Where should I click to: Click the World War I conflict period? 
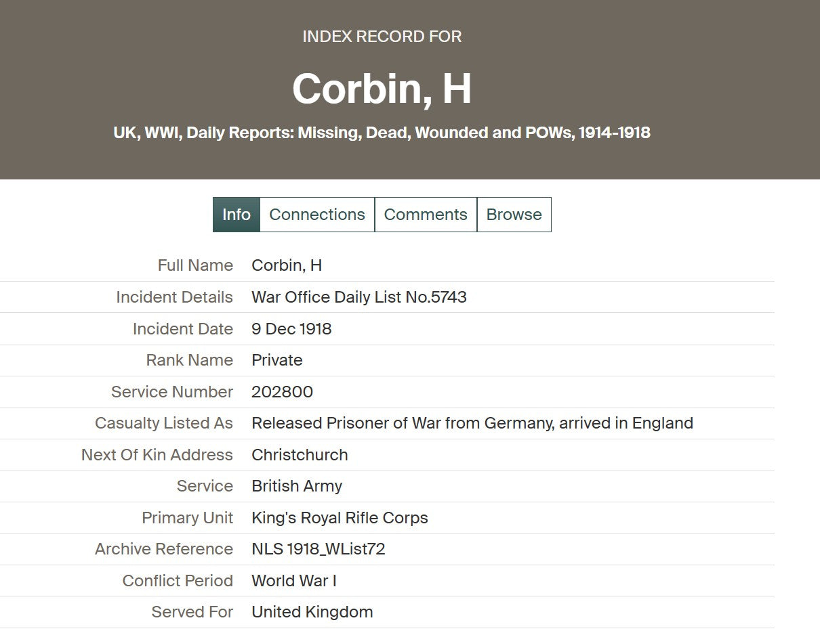[294, 581]
